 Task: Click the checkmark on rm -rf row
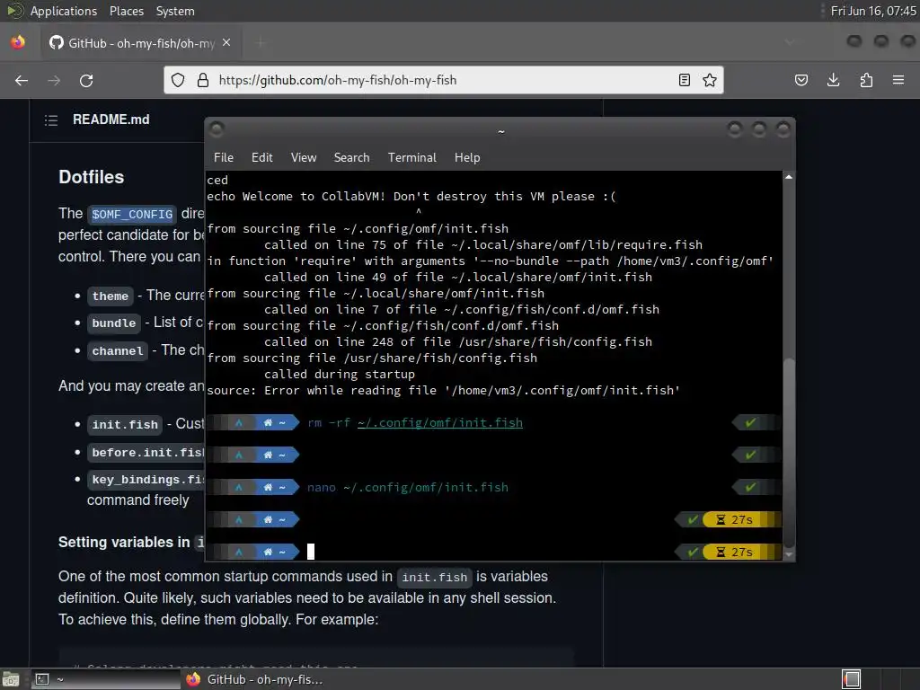(x=750, y=422)
